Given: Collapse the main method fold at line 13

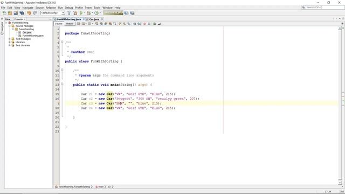Looking at the screenshot, I should click(x=62, y=84).
